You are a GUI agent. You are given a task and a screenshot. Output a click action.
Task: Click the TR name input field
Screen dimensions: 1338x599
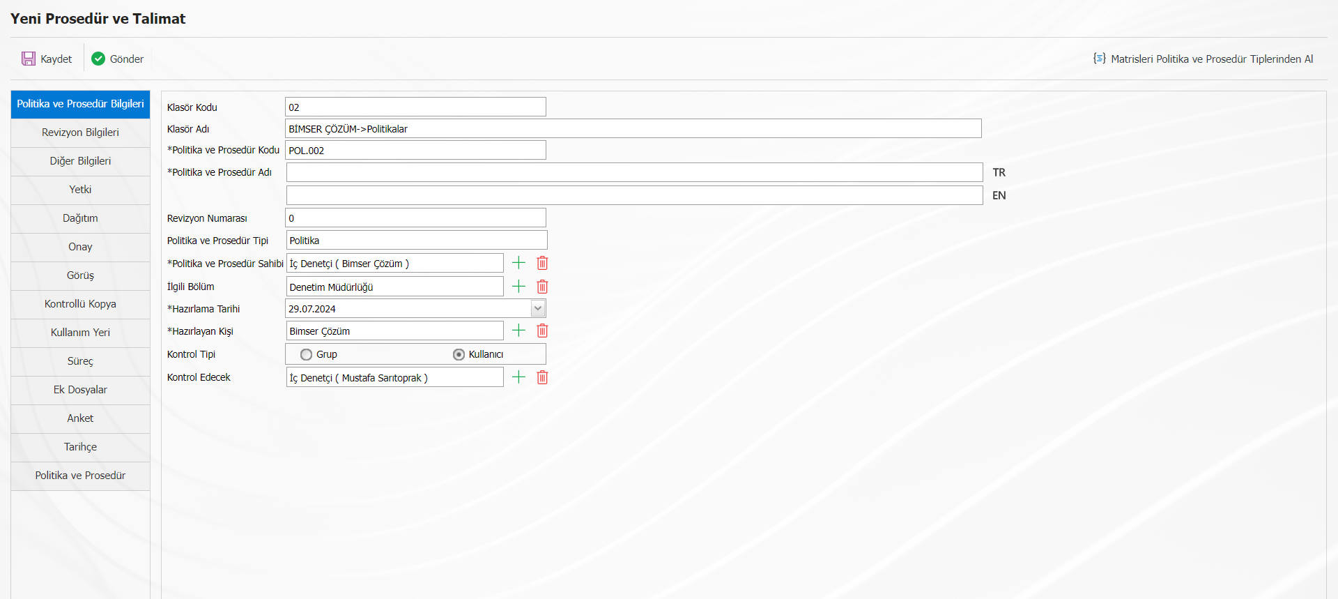[634, 172]
